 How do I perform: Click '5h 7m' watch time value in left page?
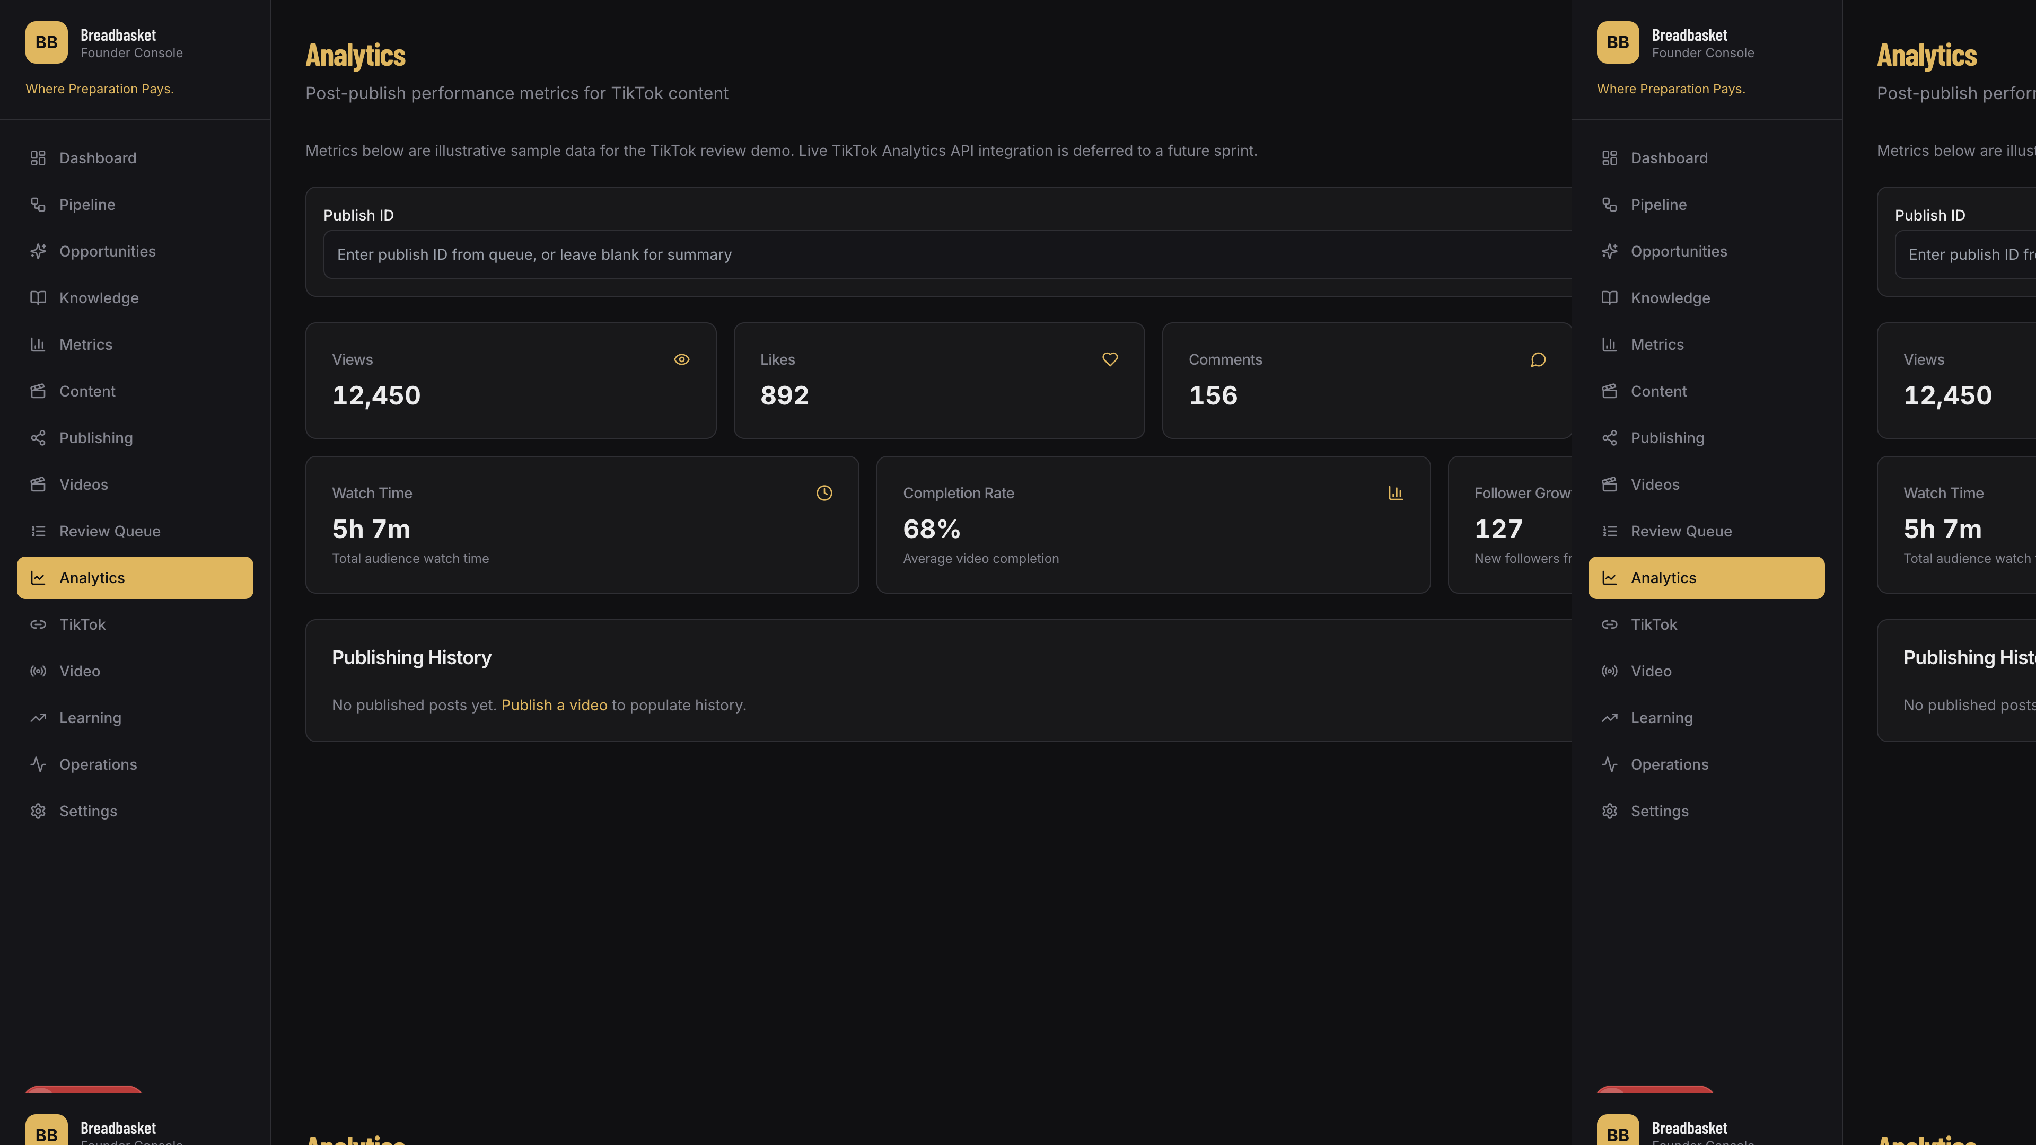click(x=371, y=529)
